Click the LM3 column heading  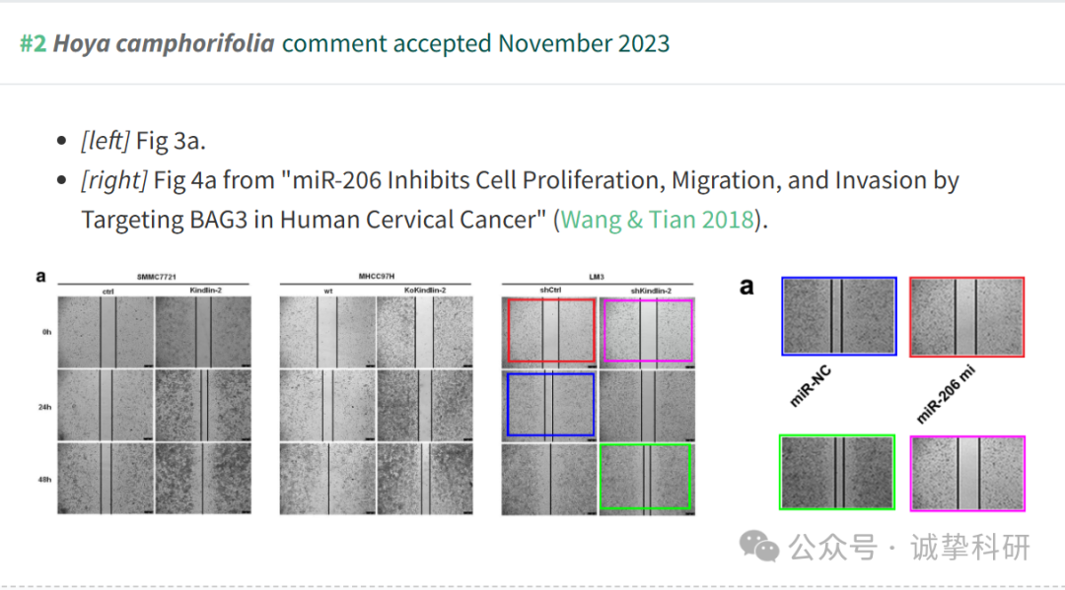click(597, 277)
